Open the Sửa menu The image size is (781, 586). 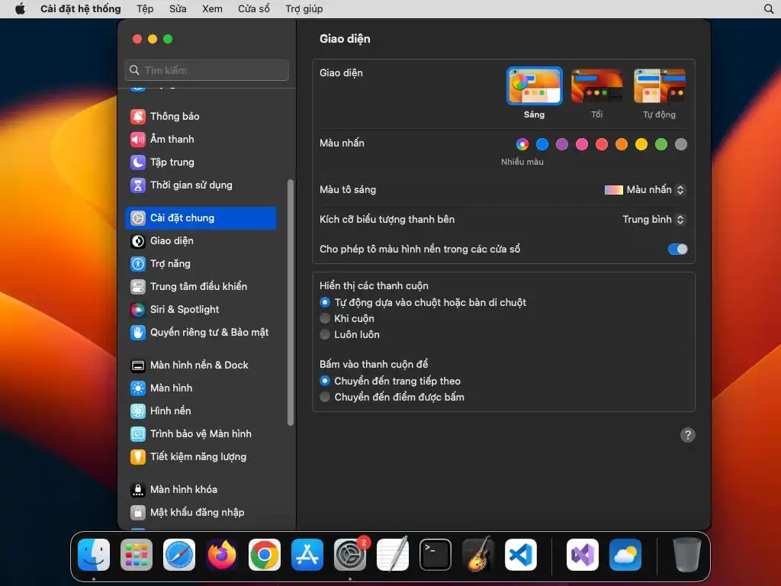pos(178,9)
